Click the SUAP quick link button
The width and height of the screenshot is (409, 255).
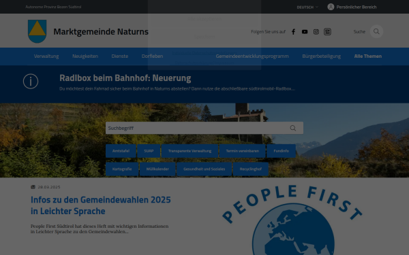click(149, 151)
